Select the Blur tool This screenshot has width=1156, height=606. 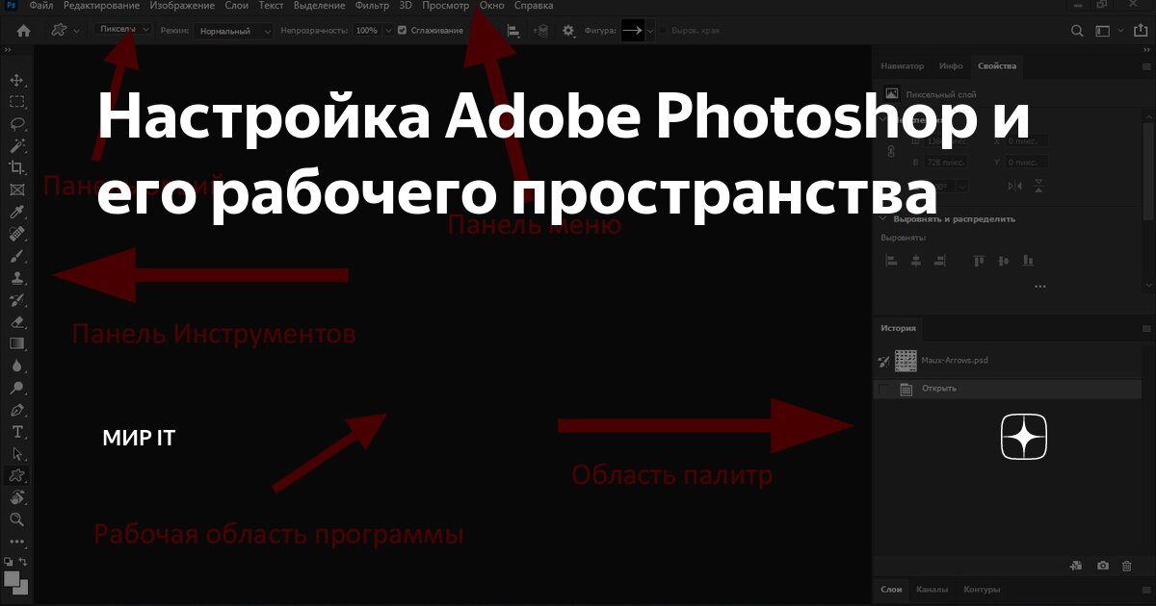coord(16,366)
